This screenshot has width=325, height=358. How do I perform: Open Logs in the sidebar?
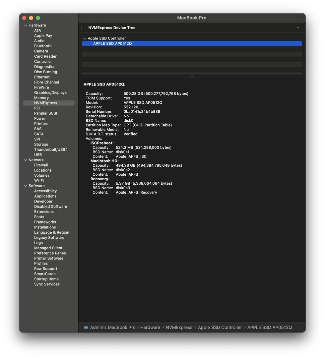point(38,243)
